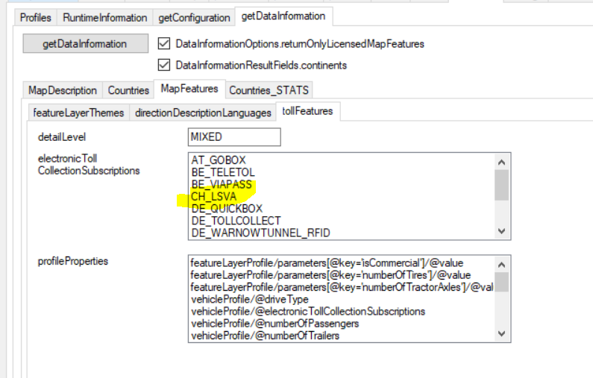
Task: Open the MapDescription sub-tab
Action: click(x=63, y=90)
